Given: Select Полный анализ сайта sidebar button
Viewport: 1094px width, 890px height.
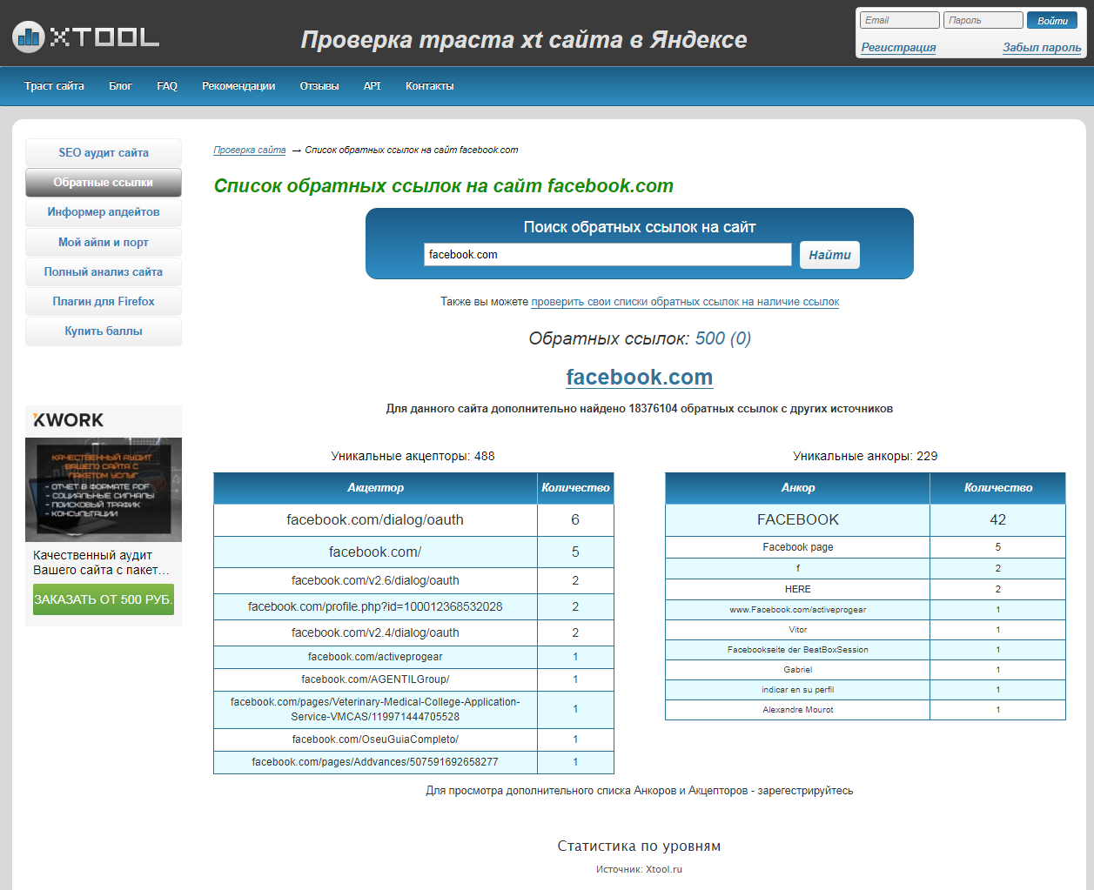Looking at the screenshot, I should 104,271.
